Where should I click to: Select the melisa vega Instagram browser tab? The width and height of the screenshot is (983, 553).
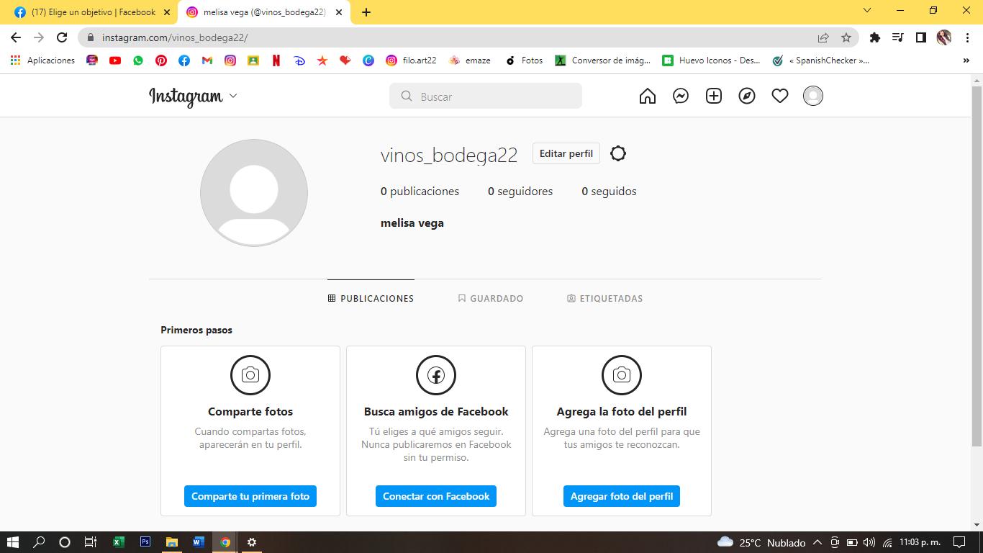tap(264, 12)
